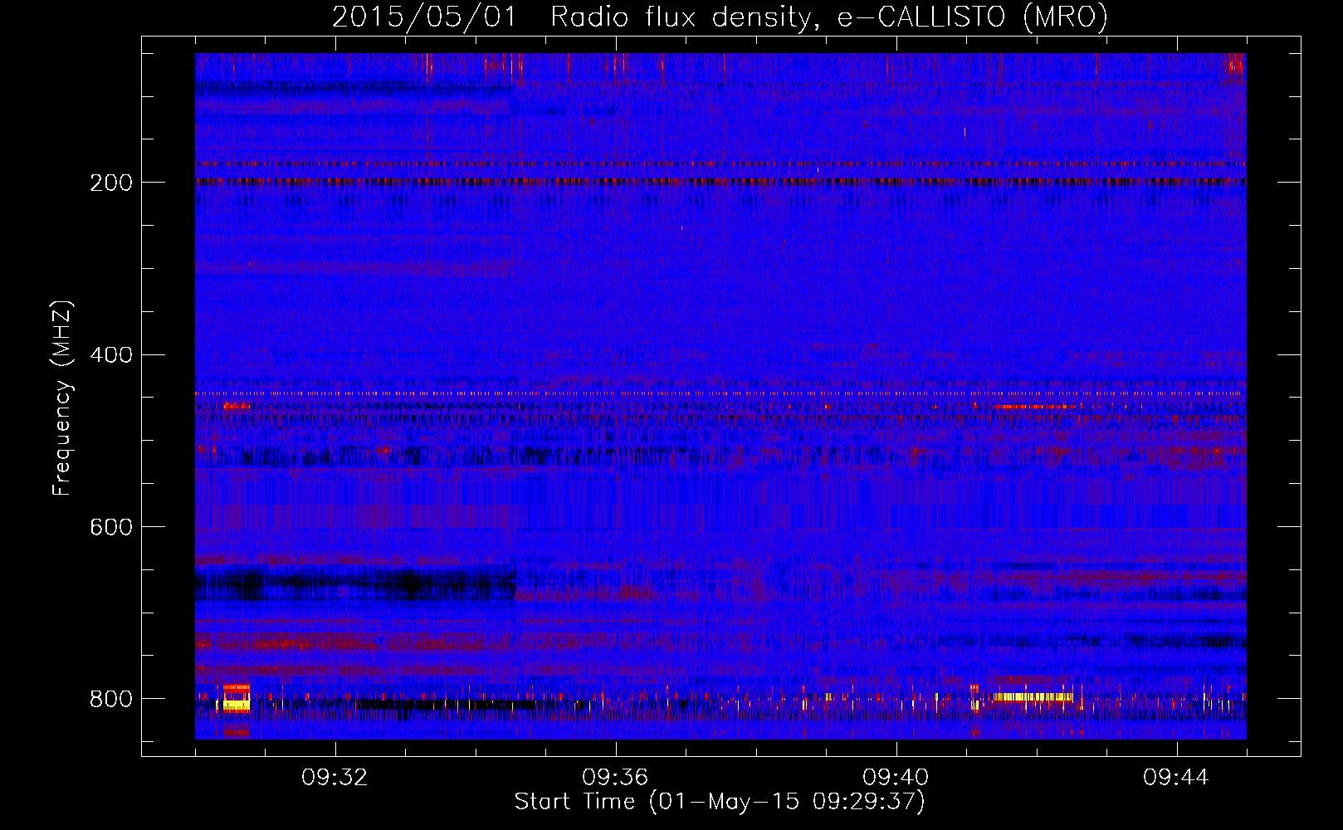Image resolution: width=1343 pixels, height=830 pixels.
Task: Click the '800' frequency tick label
Action: click(x=111, y=699)
